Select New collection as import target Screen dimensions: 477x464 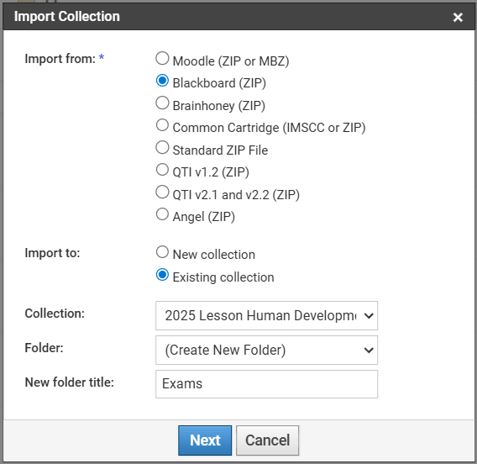coord(162,252)
